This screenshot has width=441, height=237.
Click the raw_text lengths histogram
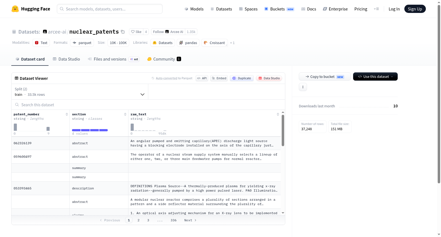148,127
